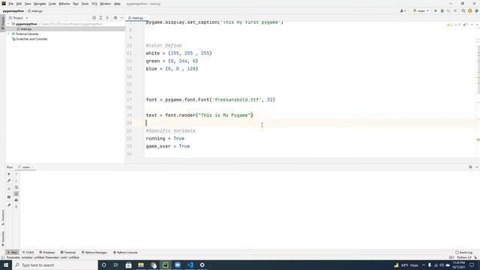The width and height of the screenshot is (480, 270).
Task: Run main with the green play toolbar button
Action: click(436, 10)
